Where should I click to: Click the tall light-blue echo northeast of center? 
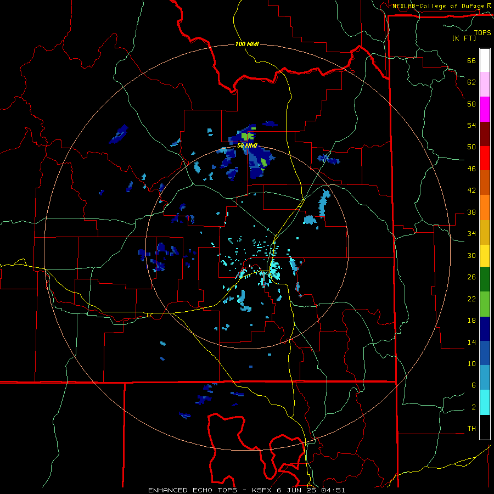(x=324, y=203)
